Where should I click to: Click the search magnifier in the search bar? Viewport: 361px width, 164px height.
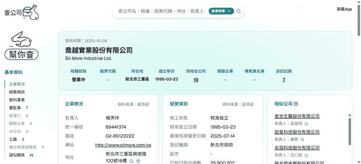239,11
